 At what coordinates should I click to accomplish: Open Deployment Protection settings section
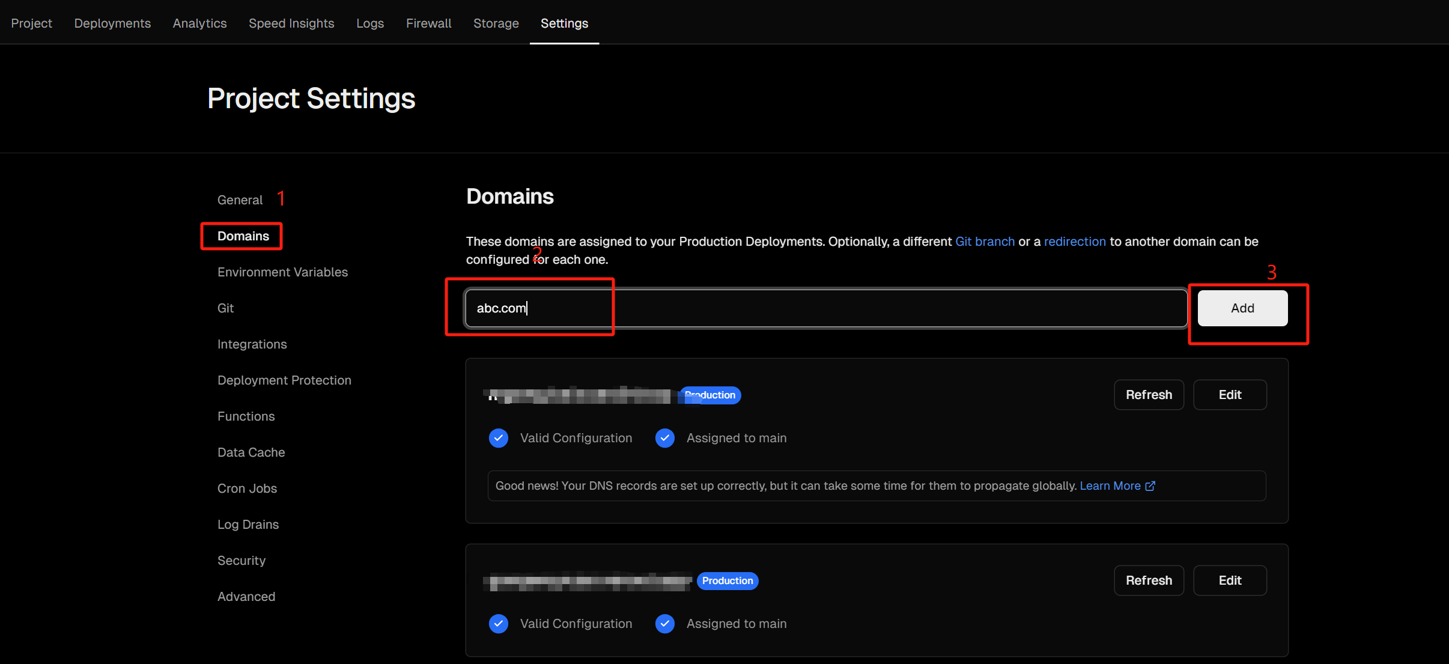point(284,380)
